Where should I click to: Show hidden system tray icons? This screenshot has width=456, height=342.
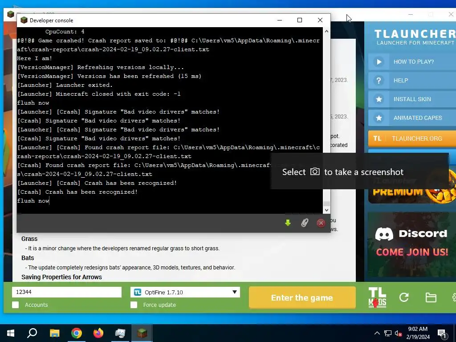point(377,333)
